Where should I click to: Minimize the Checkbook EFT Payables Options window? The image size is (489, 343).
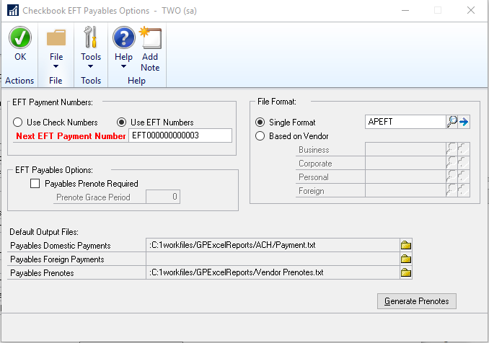(x=405, y=10)
